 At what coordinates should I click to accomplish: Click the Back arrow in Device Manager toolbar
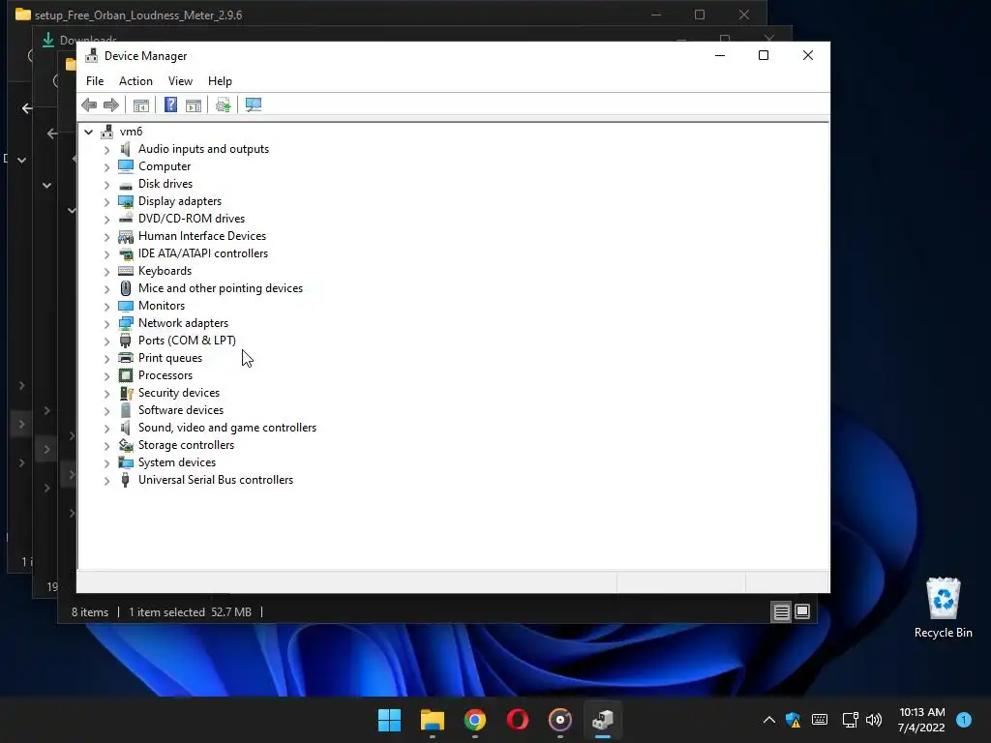click(89, 104)
